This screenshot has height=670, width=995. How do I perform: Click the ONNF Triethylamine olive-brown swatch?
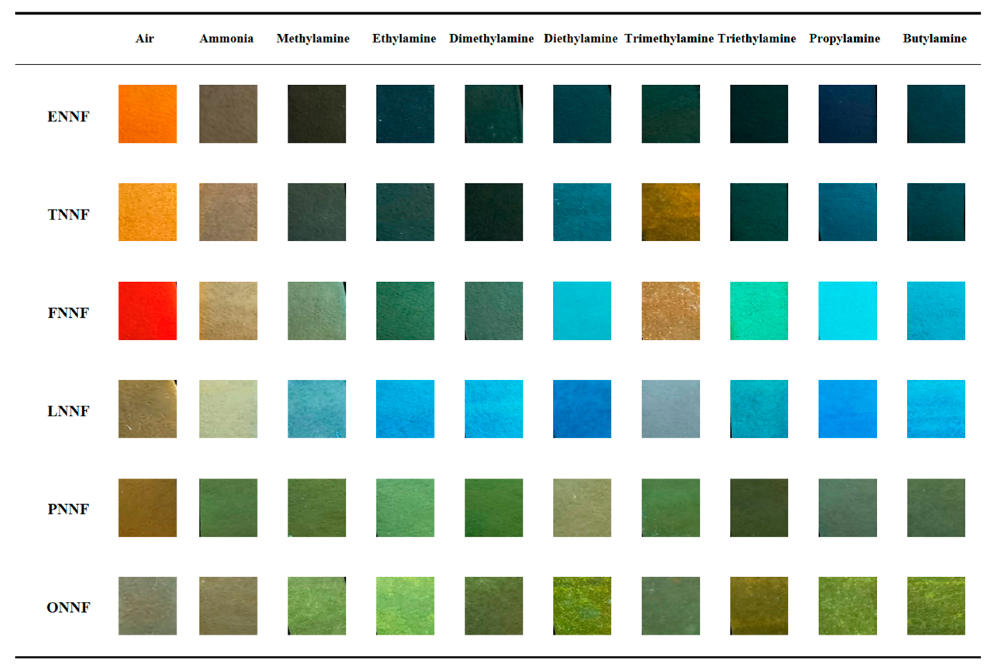[759, 606]
